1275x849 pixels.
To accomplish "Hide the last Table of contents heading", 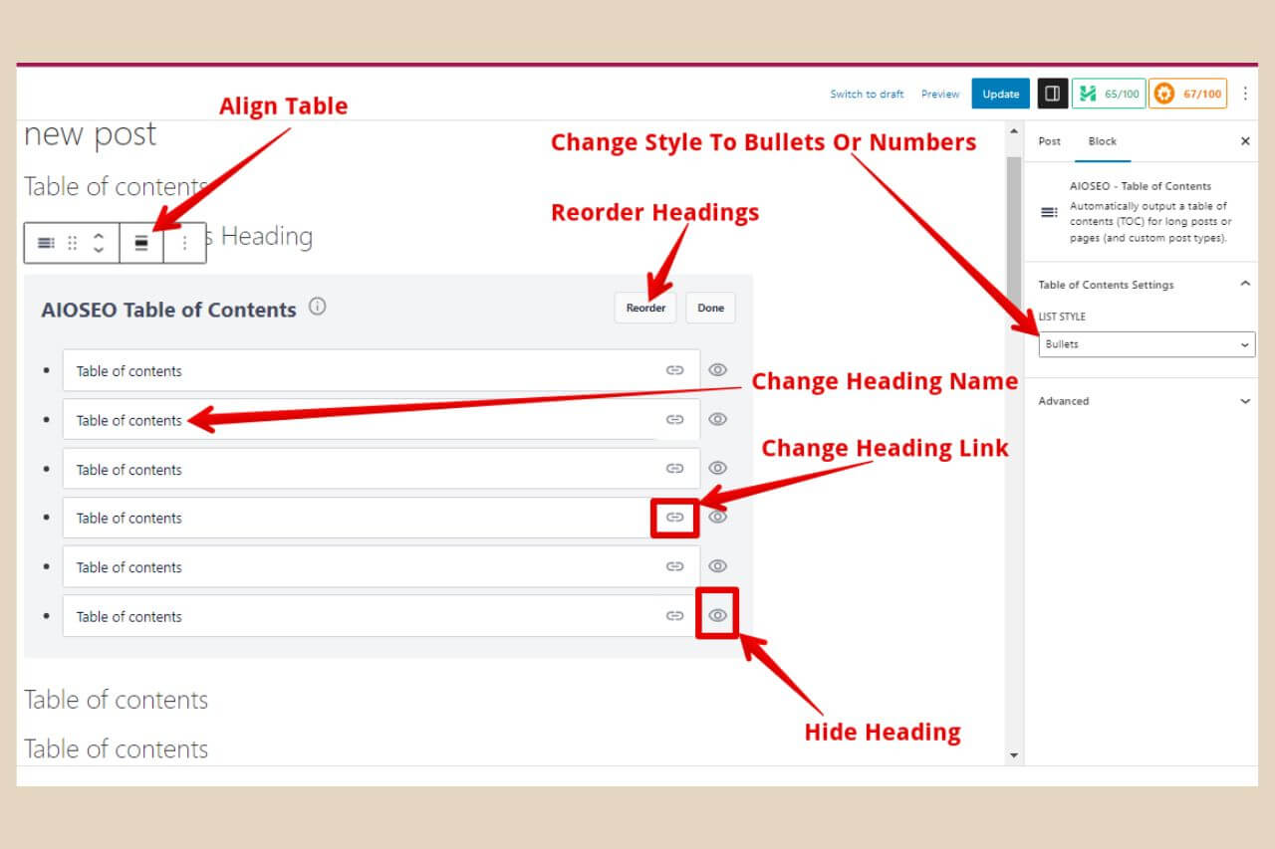I will point(717,615).
